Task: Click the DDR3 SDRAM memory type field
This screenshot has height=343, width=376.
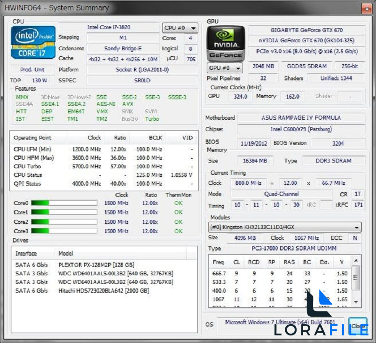Action: tap(334, 161)
